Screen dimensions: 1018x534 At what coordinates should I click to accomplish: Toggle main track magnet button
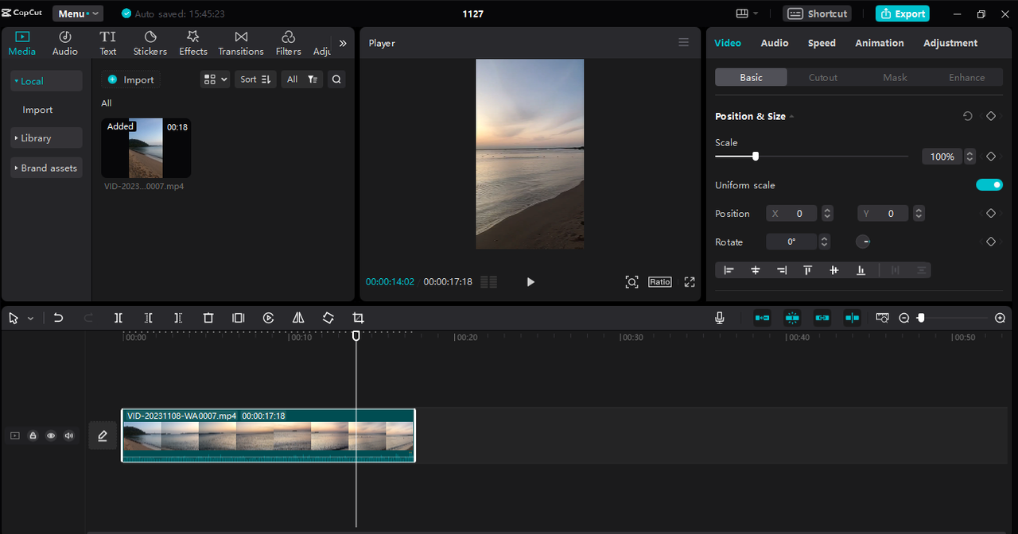[x=762, y=318]
